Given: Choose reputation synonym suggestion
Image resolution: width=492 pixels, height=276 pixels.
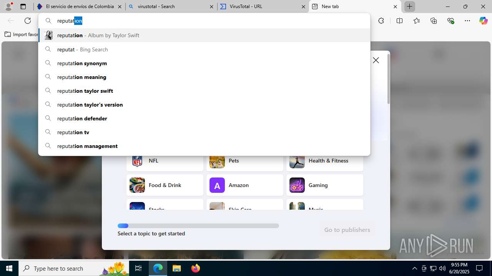Looking at the screenshot, I should pos(204,63).
